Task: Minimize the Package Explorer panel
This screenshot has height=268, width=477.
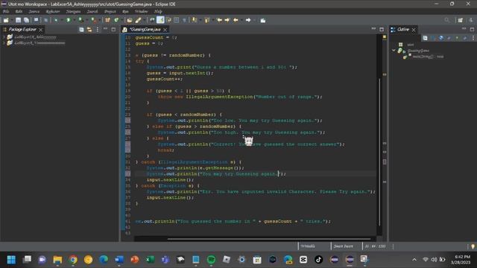Action: coord(106,29)
